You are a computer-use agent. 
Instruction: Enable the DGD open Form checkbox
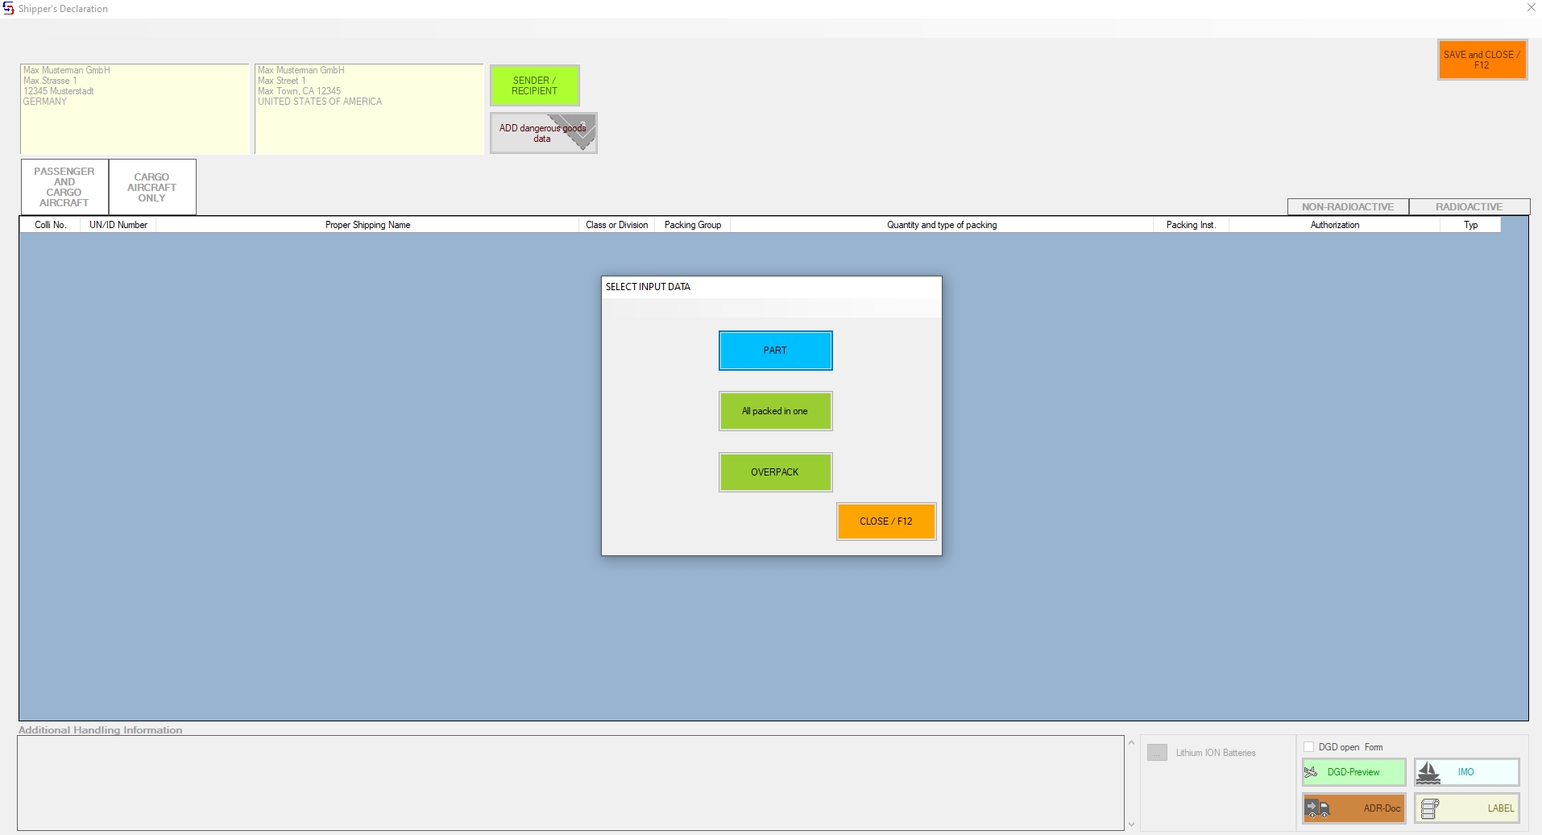(x=1308, y=747)
